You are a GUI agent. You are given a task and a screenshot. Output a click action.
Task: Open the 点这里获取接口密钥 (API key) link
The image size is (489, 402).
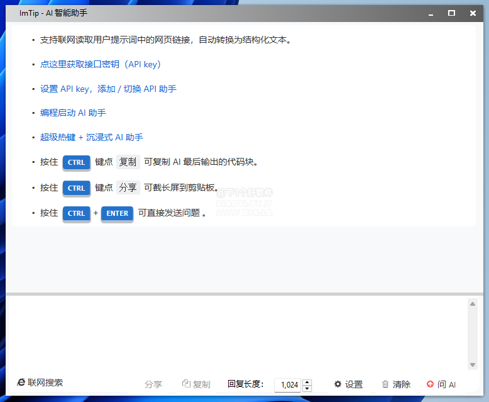101,64
